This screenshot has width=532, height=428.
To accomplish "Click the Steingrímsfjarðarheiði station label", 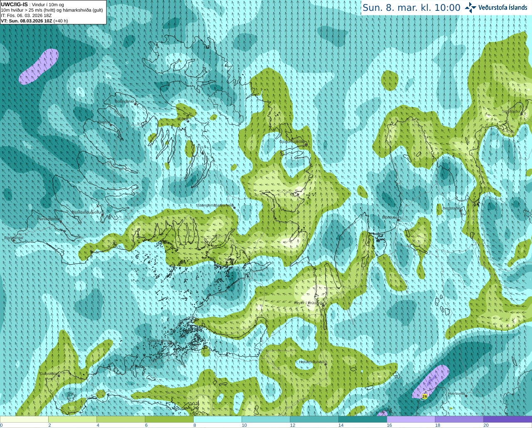I will pyautogui.click(x=215, y=205).
